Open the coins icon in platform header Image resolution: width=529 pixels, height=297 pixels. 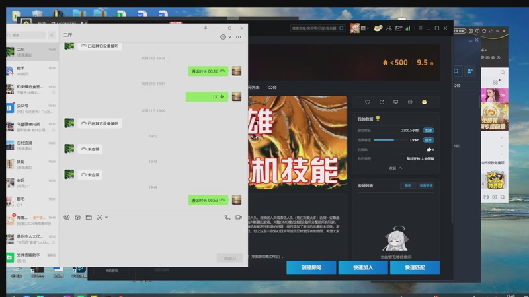coord(378,28)
